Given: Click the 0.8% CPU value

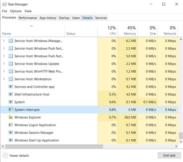Looking at the screenshot, I should pos(112,110).
